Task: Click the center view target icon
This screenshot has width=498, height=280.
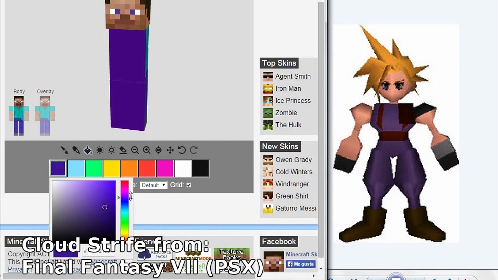Action: [158, 150]
